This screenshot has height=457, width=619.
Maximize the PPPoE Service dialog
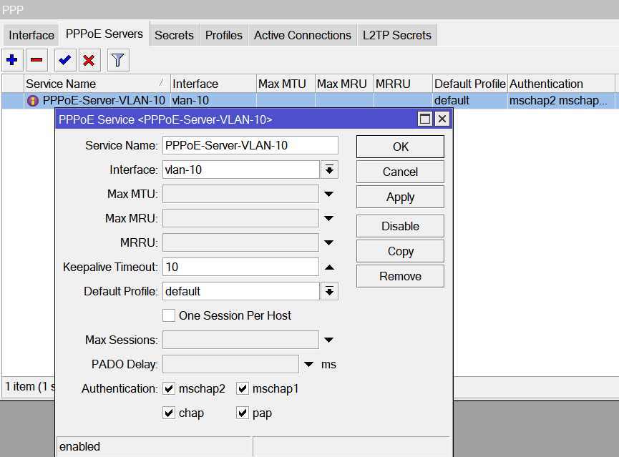coord(425,119)
